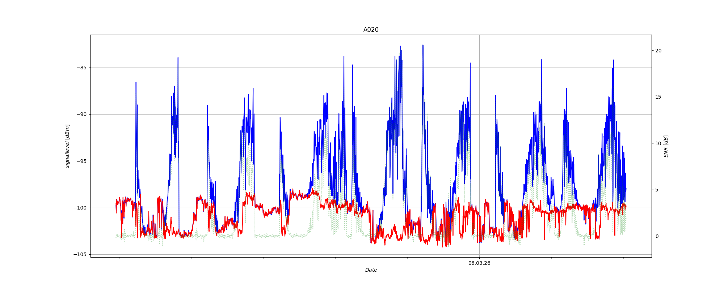Click the 15 tick on SNR axis
Image resolution: width=724 pixels, height=289 pixels.
pyautogui.click(x=658, y=97)
